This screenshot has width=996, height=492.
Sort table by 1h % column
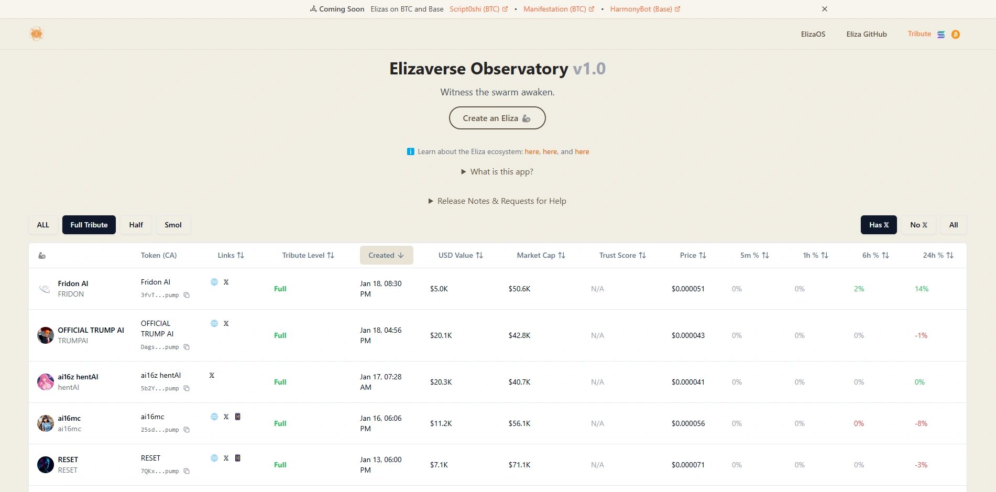click(x=815, y=256)
